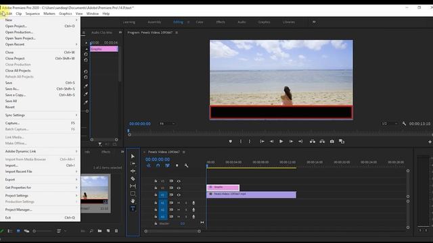Open playback resolution 1/2 dropdown
Image resolution: width=433 pixels, height=243 pixels.
coord(390,124)
